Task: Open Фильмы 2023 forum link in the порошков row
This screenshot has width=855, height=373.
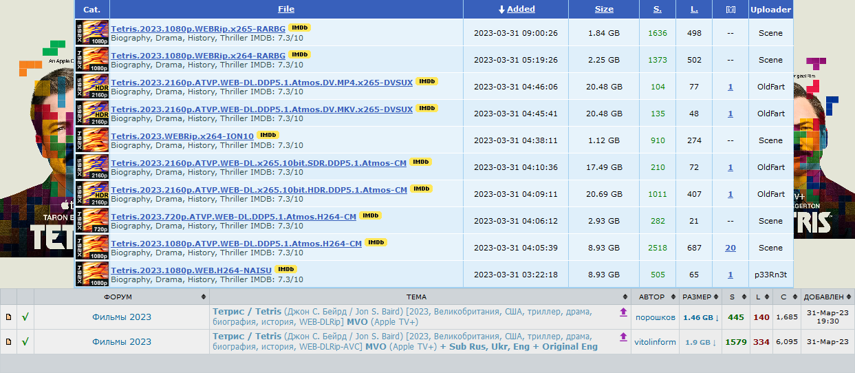Action: point(122,317)
